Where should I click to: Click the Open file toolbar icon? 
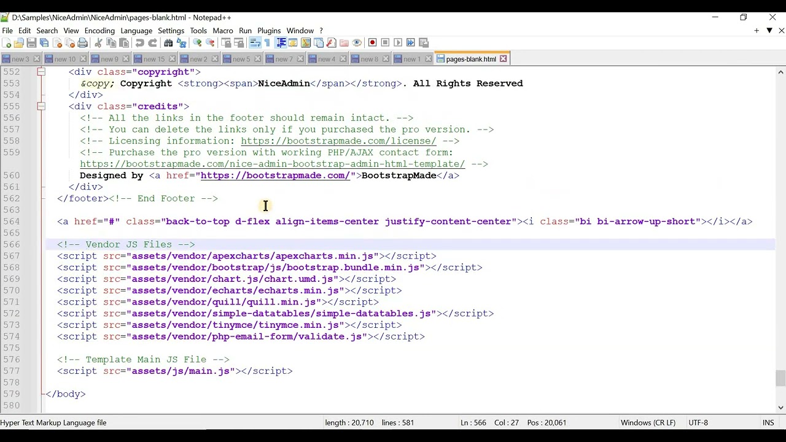point(18,42)
